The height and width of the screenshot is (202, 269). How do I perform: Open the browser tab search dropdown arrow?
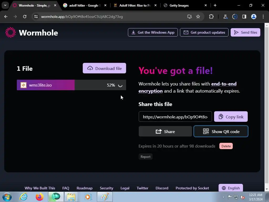[5, 5]
